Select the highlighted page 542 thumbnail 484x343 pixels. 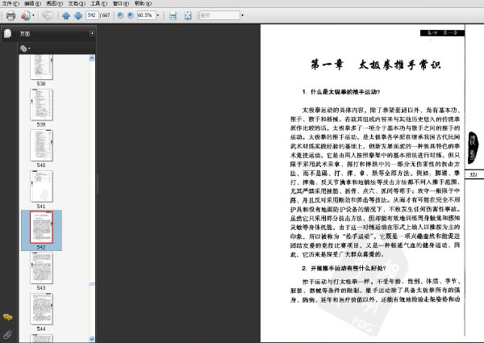[41, 227]
